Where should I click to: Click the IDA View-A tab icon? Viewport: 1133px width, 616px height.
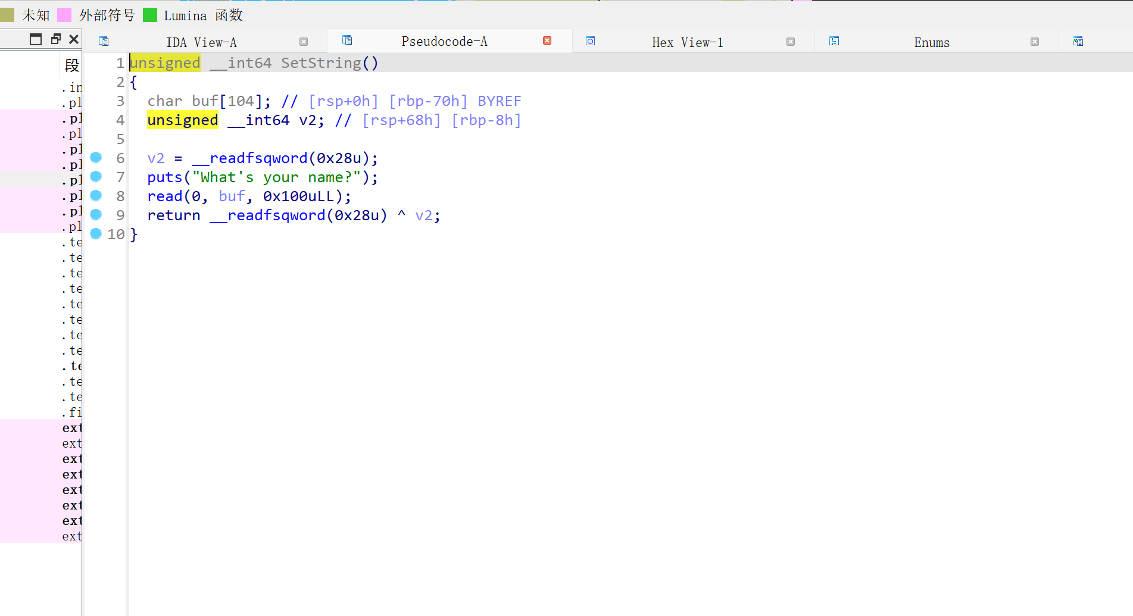[104, 41]
